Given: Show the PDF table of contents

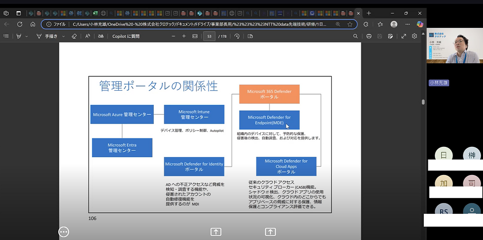Looking at the screenshot, I should (x=6, y=36).
